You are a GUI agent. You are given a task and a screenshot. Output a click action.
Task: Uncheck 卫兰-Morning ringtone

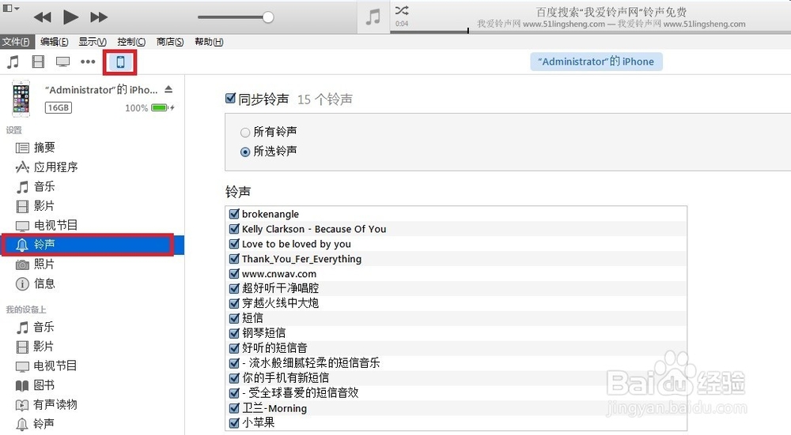tap(234, 408)
